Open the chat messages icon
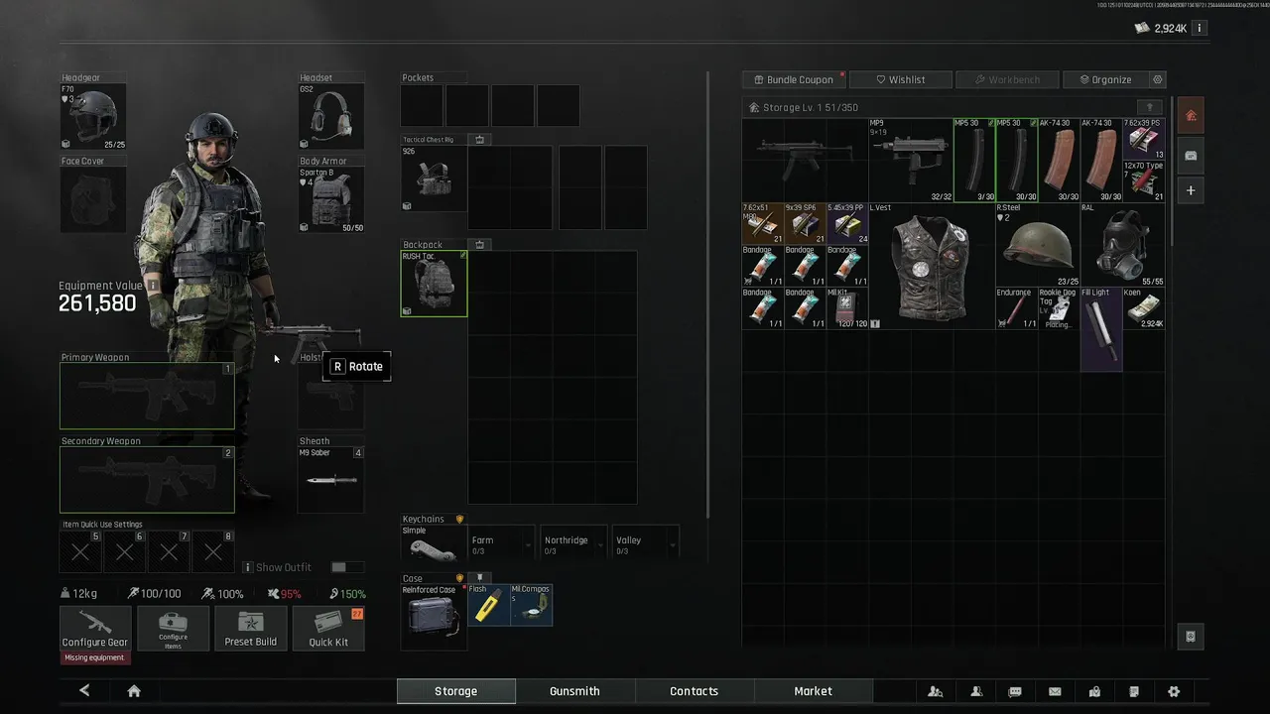Screen dimensions: 1270x714 click(1015, 691)
